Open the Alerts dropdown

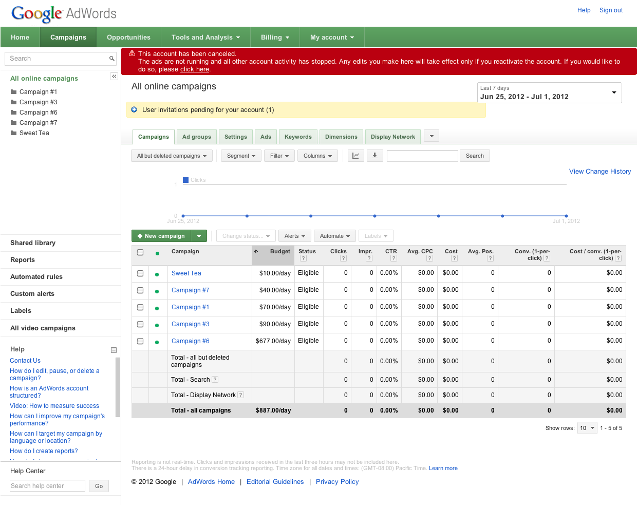click(x=295, y=236)
